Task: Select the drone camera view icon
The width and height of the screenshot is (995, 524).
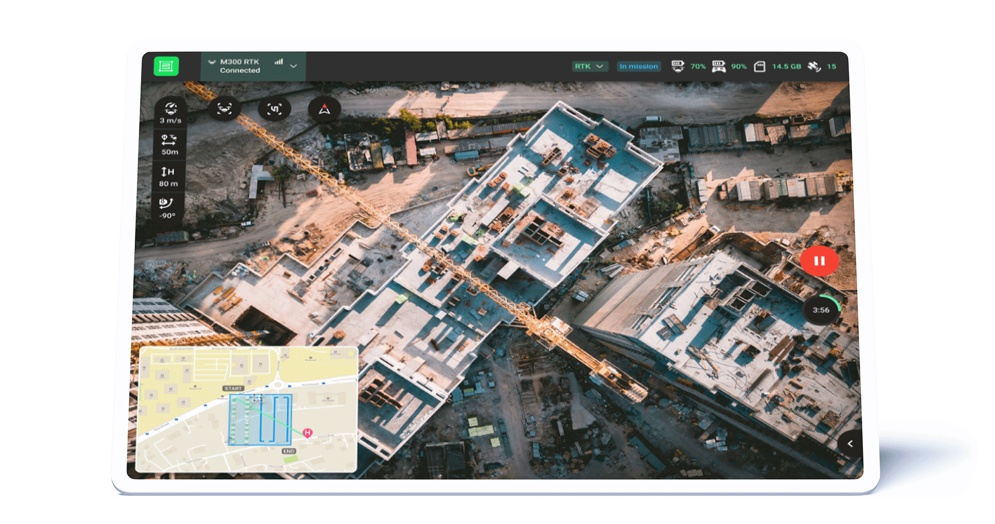Action: tap(225, 109)
